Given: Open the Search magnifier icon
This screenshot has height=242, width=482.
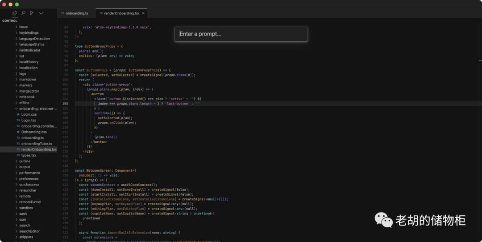Looking at the screenshot, I should [23, 13].
